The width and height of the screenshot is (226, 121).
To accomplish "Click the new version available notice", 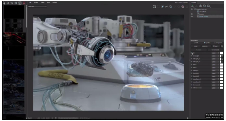I will coord(181,3).
